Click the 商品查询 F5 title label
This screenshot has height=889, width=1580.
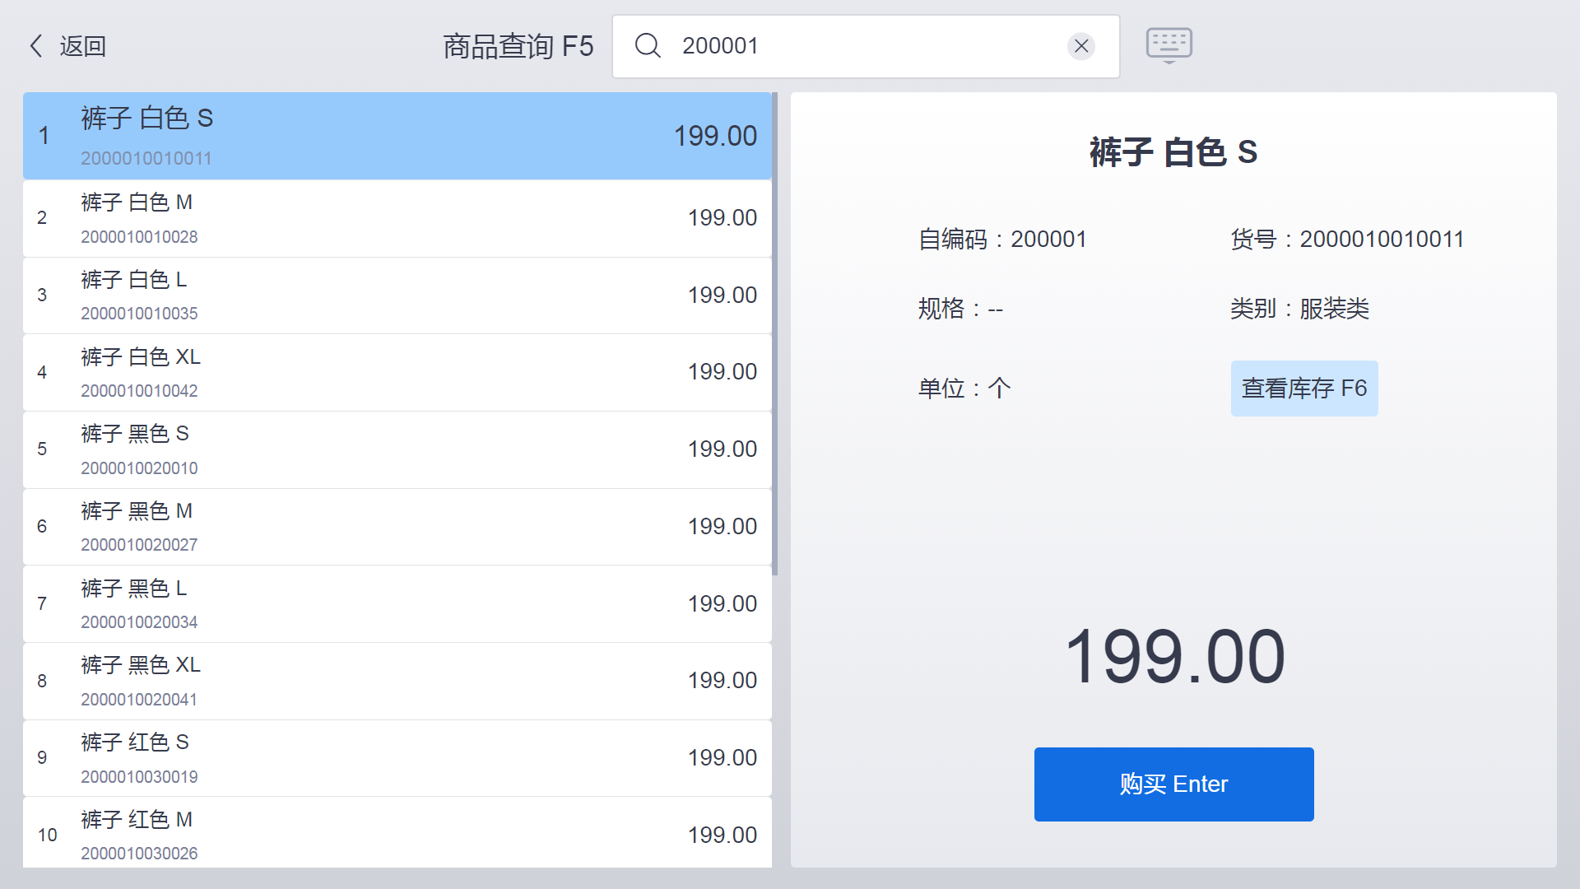pyautogui.click(x=518, y=46)
